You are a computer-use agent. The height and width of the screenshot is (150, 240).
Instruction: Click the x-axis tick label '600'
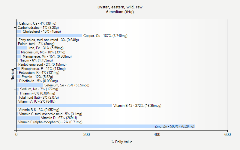tap(227, 134)
